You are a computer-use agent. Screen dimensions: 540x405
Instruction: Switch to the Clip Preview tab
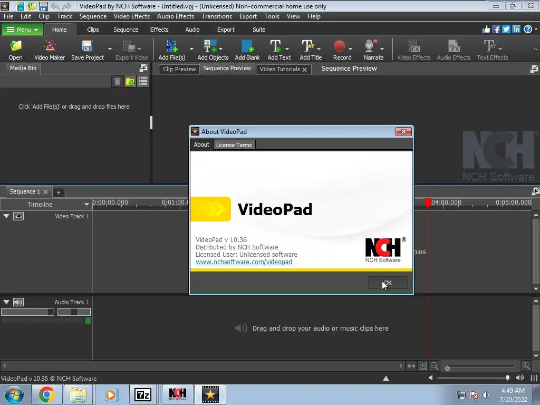click(179, 69)
